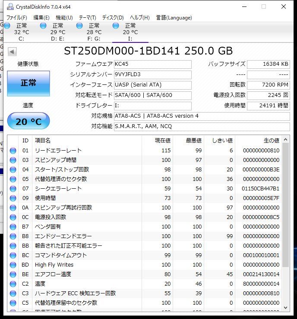Screen dimensions: 297x319
Task: Click the status icon for 代替処理済のセクタ数 row
Action: (x=13, y=179)
